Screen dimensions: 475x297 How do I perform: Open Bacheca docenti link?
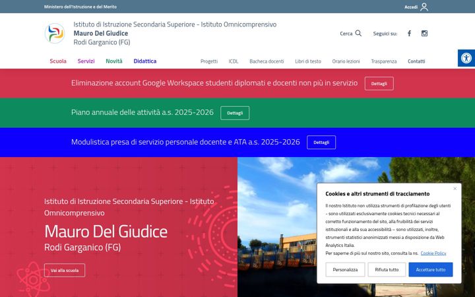click(267, 61)
